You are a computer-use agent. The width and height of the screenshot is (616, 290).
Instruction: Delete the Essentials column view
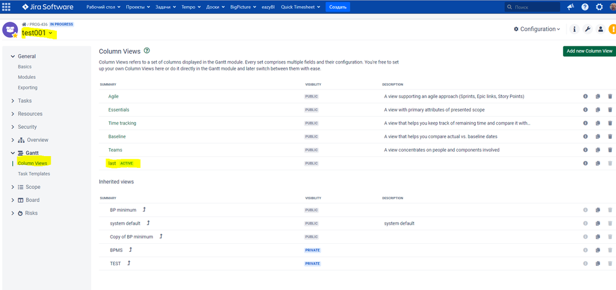610,110
